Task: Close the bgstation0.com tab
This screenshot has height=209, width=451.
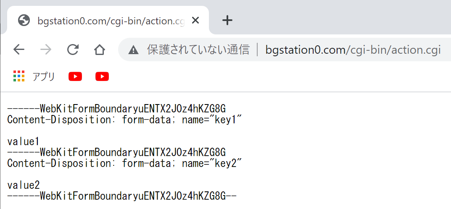Action: pyautogui.click(x=195, y=21)
